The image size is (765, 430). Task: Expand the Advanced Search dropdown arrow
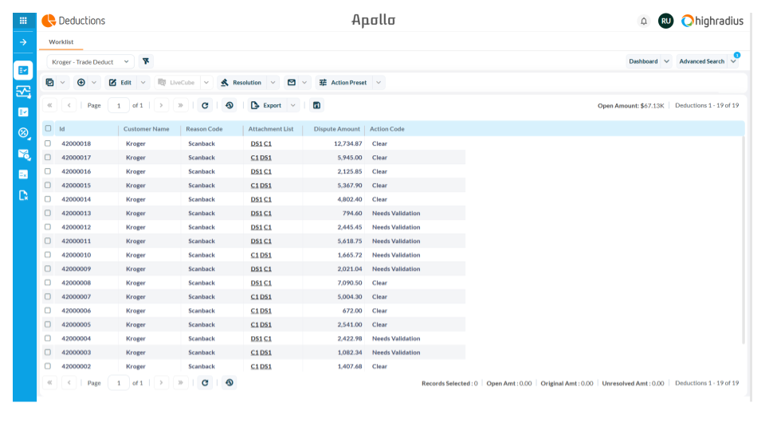coord(733,61)
